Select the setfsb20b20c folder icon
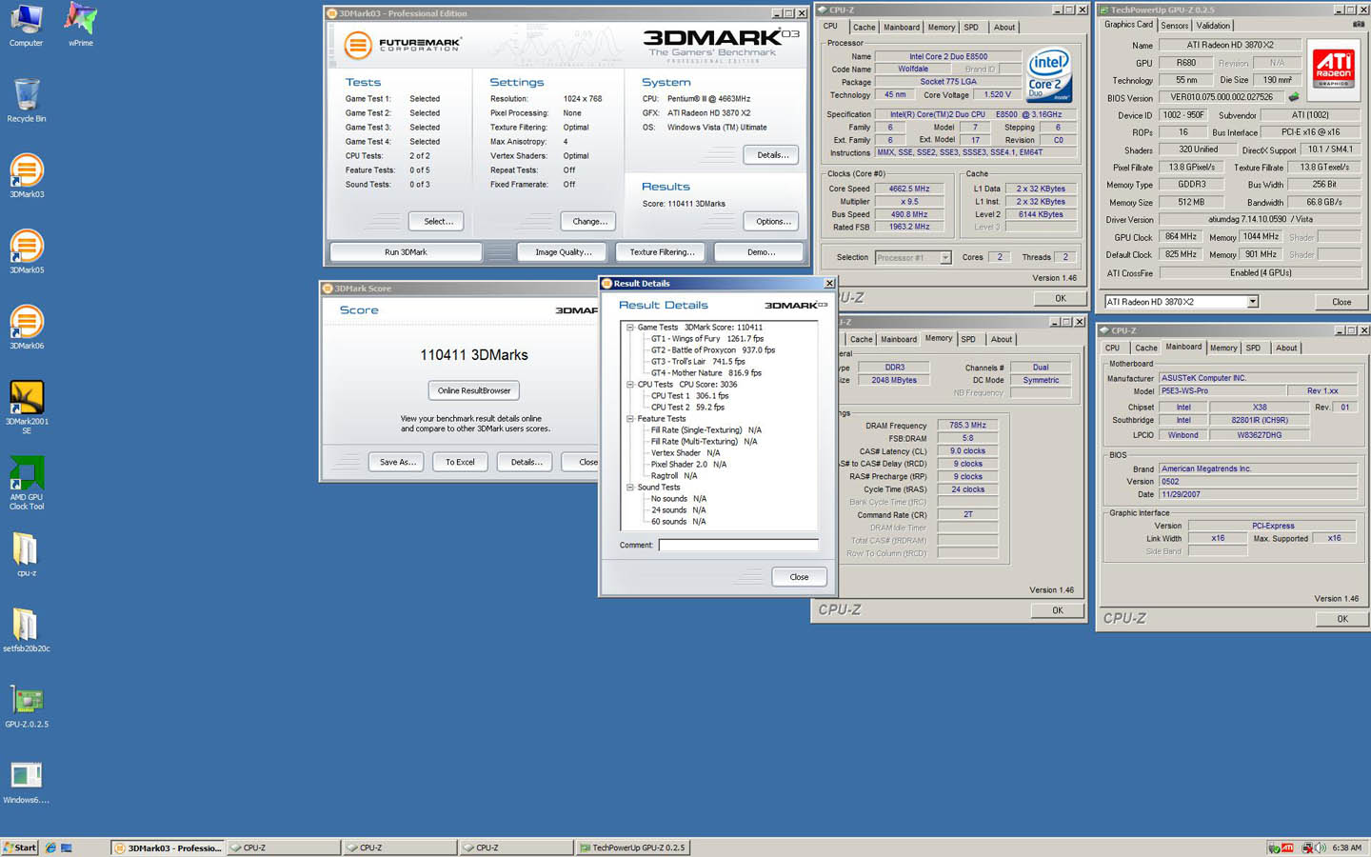Image resolution: width=1371 pixels, height=857 pixels. 26,629
